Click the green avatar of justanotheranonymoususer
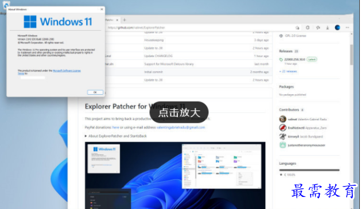The width and height of the screenshot is (361, 209). pos(283,145)
